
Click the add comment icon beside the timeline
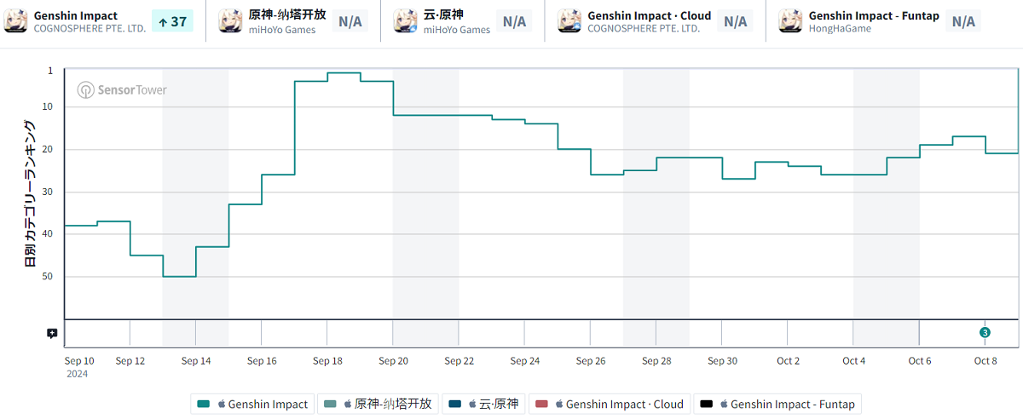52,333
